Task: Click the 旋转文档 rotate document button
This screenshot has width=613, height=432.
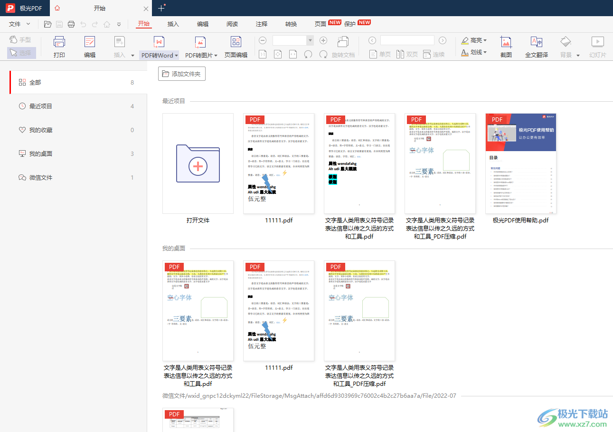Action: coord(343,47)
